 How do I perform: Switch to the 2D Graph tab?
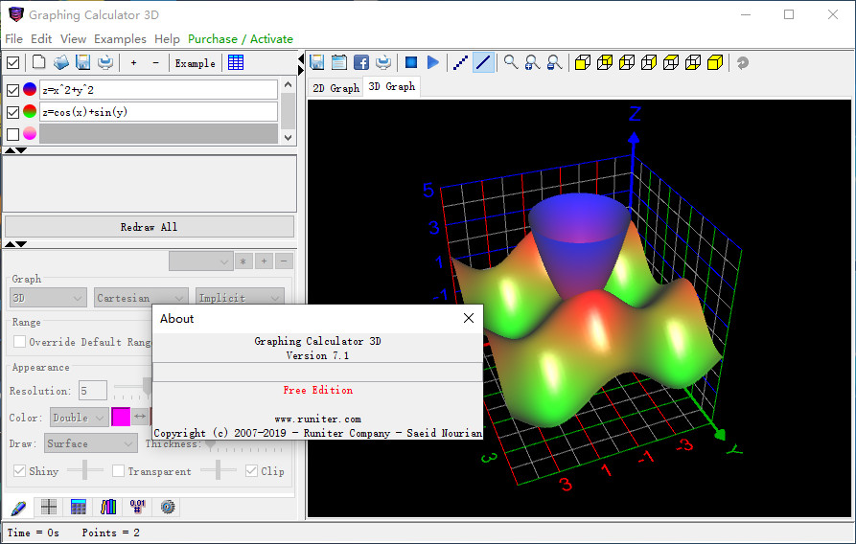click(x=335, y=88)
